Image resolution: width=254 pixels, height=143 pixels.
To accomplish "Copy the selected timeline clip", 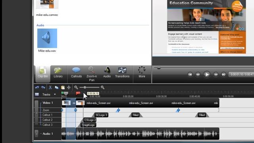I will (56, 87).
